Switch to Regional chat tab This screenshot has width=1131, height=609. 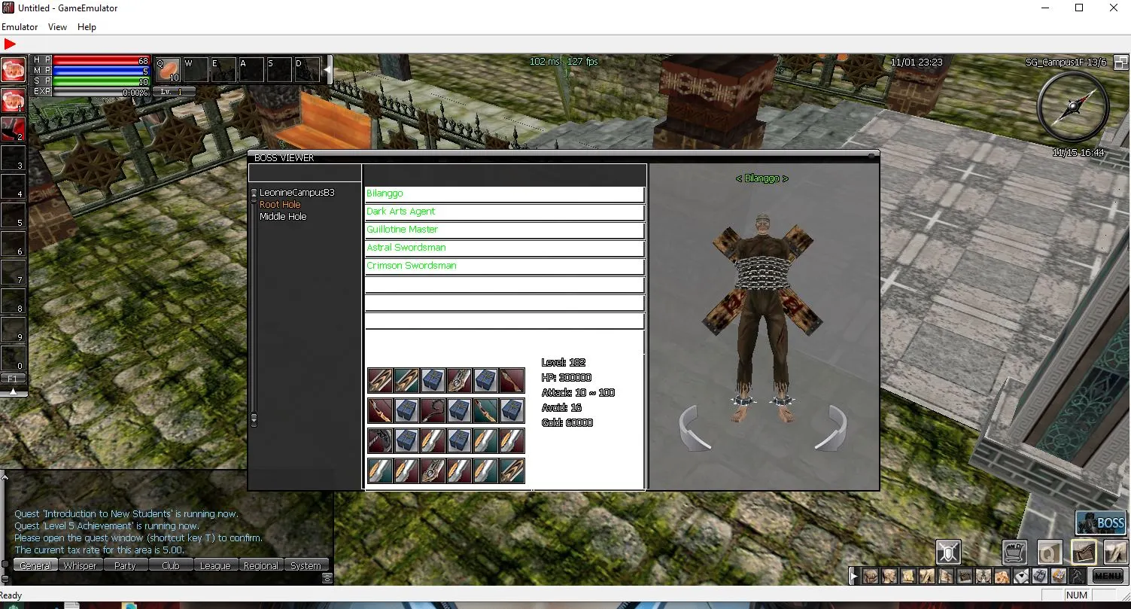tap(260, 565)
